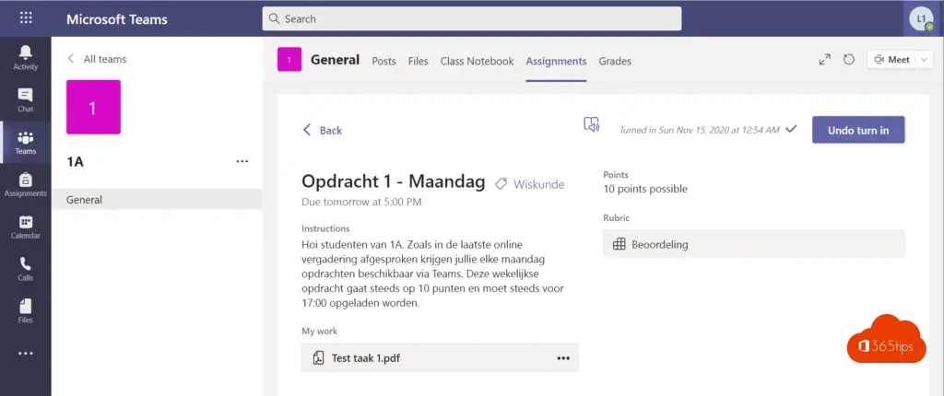Open the Beoordeling rubric
The width and height of the screenshot is (944, 396).
pyautogui.click(x=754, y=244)
